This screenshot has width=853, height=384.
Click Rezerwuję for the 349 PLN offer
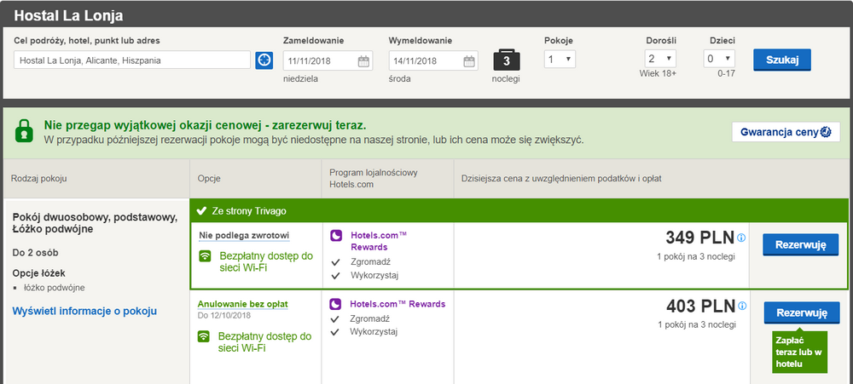(x=800, y=245)
